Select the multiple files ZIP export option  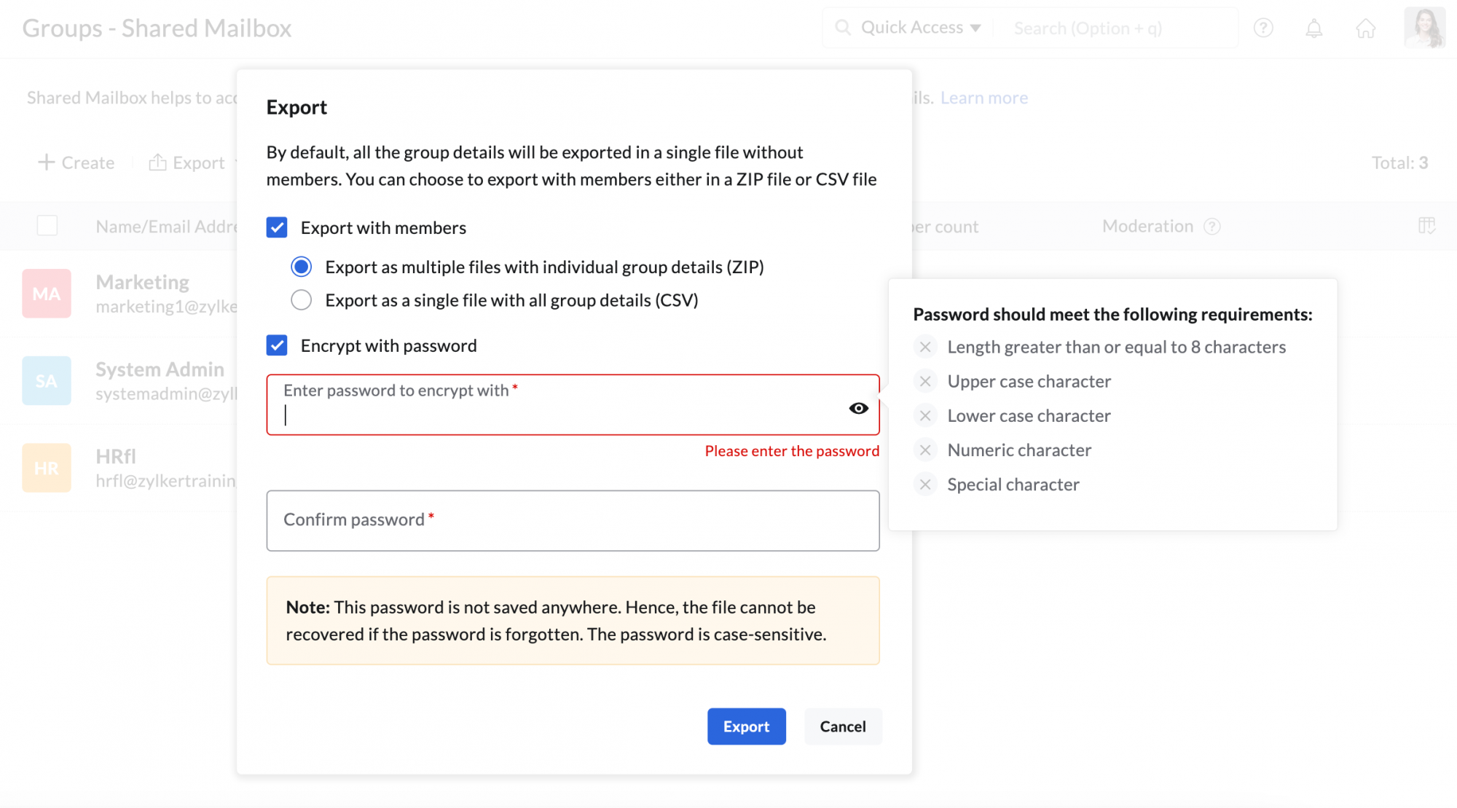[302, 267]
